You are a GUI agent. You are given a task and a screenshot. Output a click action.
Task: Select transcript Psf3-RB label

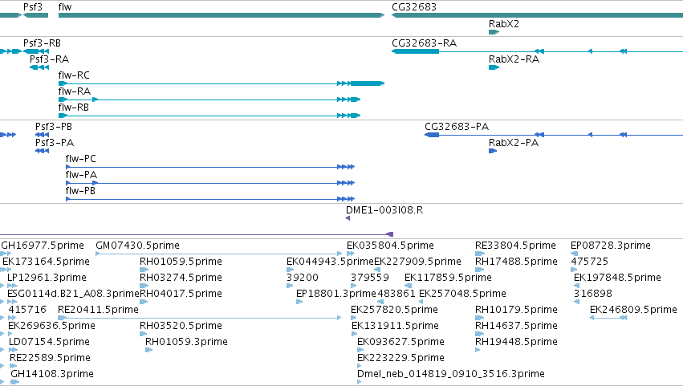pos(42,43)
